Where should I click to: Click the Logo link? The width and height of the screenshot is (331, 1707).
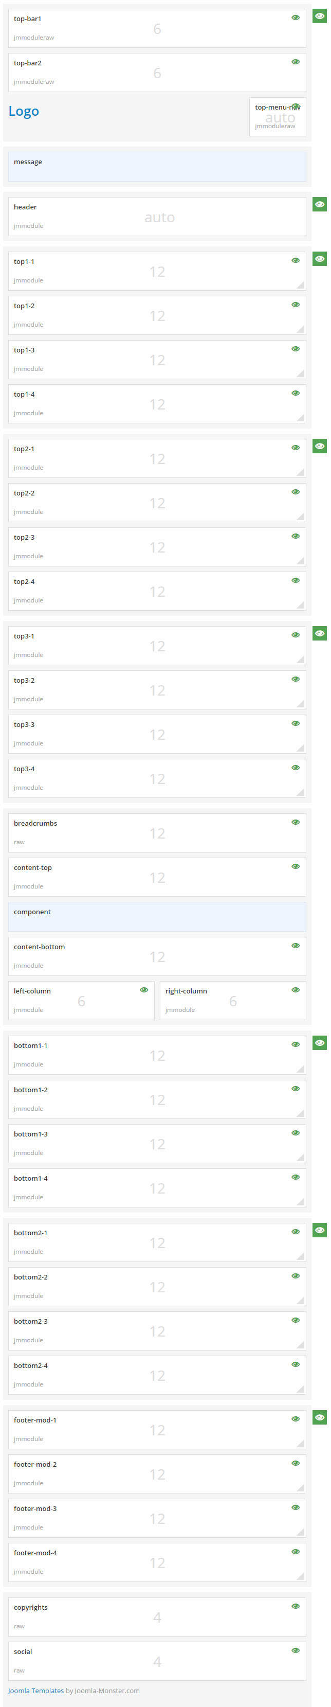tap(24, 111)
